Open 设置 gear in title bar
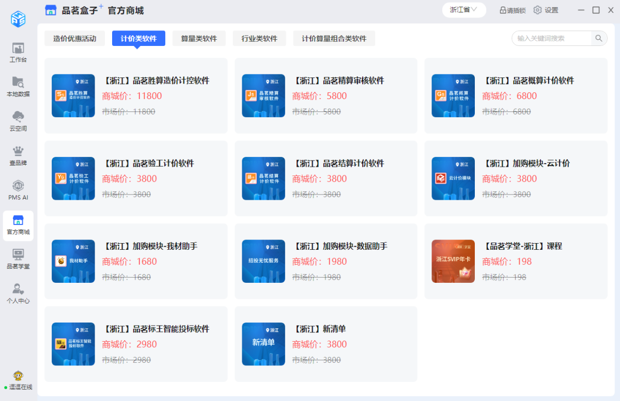This screenshot has width=620, height=401. (x=546, y=10)
